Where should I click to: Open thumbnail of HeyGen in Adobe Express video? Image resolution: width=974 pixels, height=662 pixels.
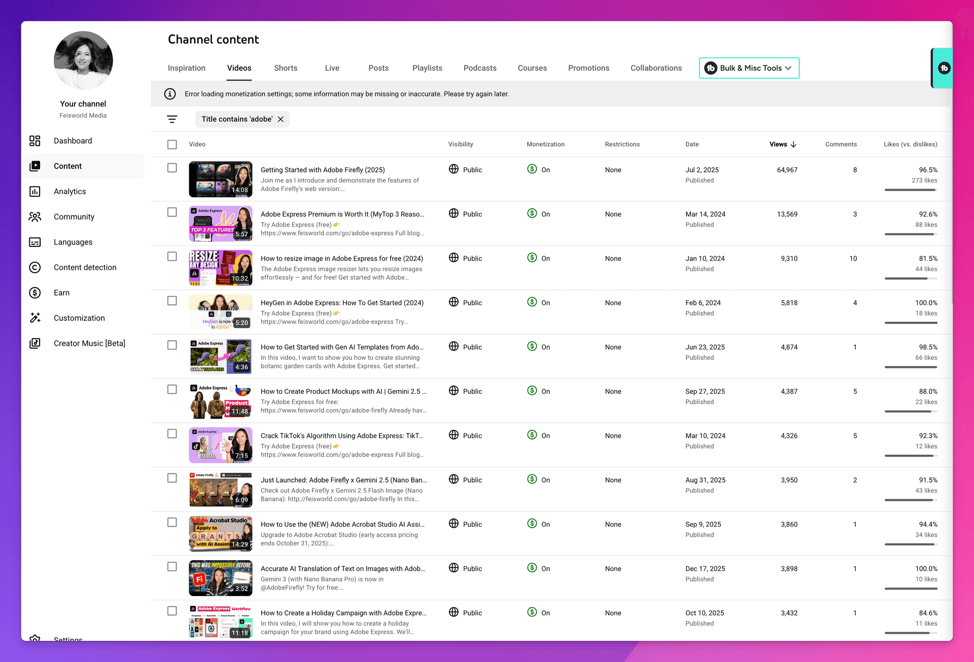pyautogui.click(x=221, y=312)
